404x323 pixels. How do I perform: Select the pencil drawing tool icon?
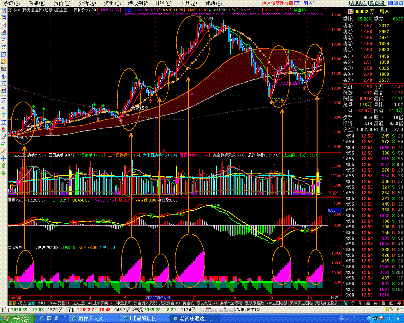tap(3, 151)
